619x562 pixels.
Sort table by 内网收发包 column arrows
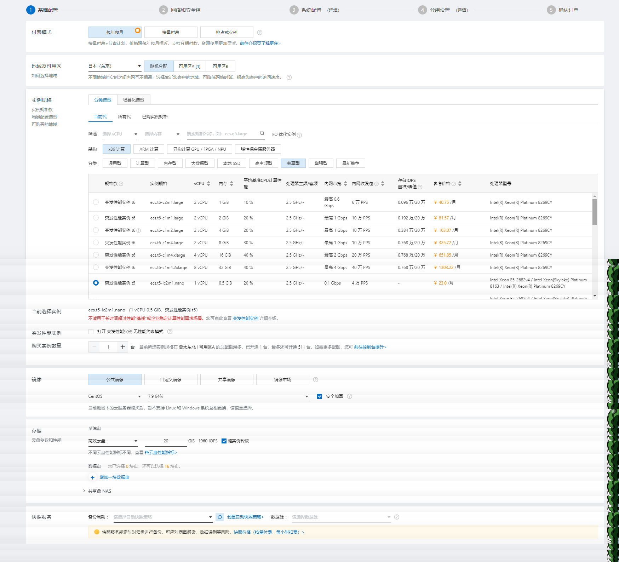pyautogui.click(x=383, y=184)
